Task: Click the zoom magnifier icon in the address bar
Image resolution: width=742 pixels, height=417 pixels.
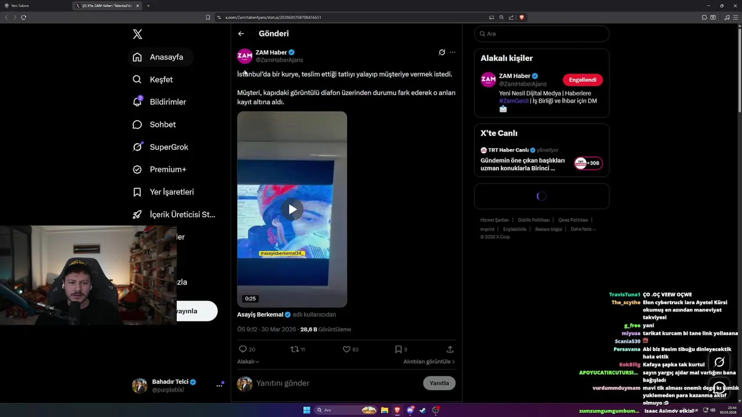Action: pyautogui.click(x=501, y=17)
